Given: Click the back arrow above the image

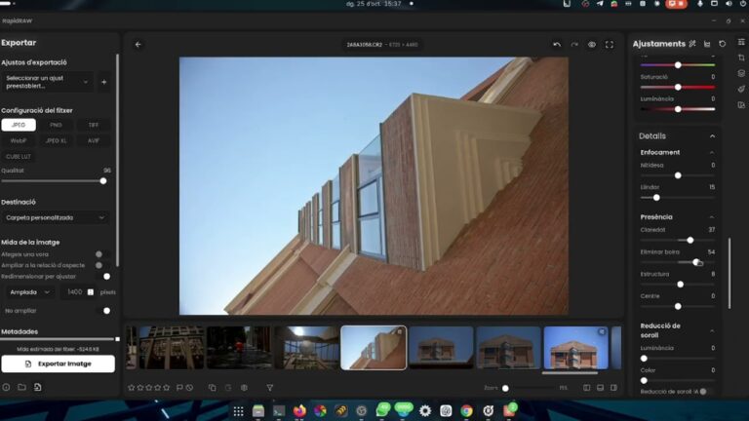Looking at the screenshot, I should [x=138, y=45].
